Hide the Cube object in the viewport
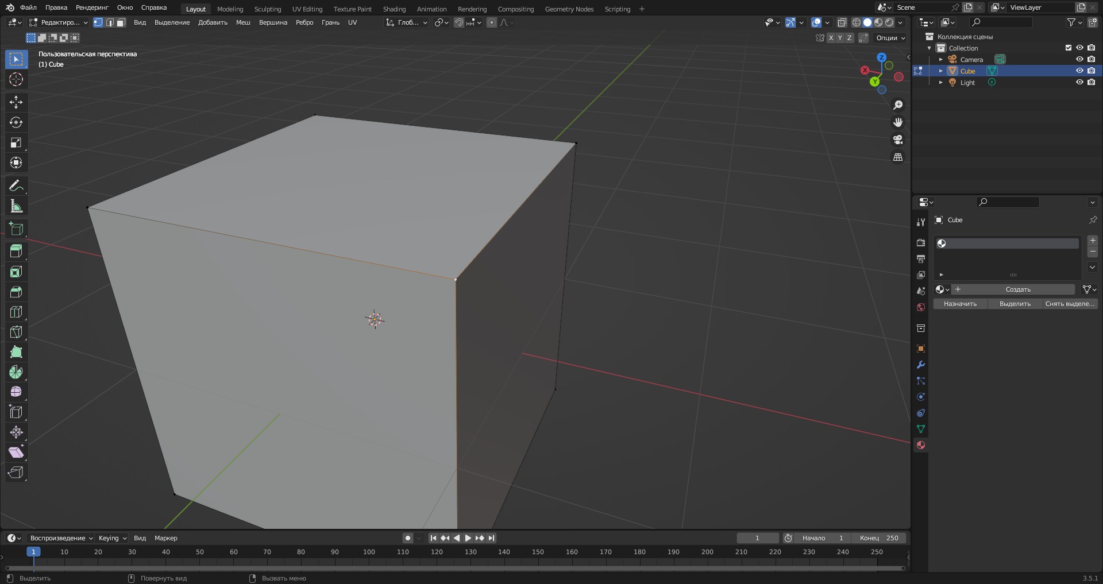The image size is (1103, 584). (x=1079, y=71)
